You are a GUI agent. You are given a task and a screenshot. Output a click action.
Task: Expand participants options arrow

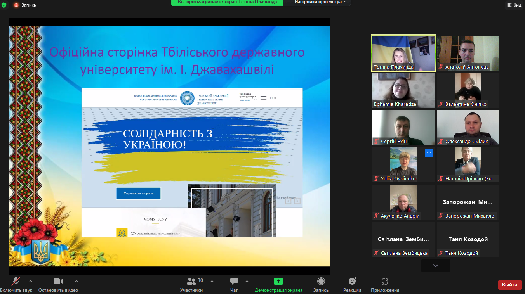pos(212,281)
